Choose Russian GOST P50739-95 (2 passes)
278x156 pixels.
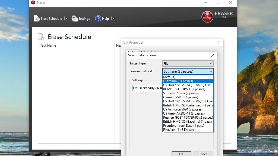coord(188,118)
